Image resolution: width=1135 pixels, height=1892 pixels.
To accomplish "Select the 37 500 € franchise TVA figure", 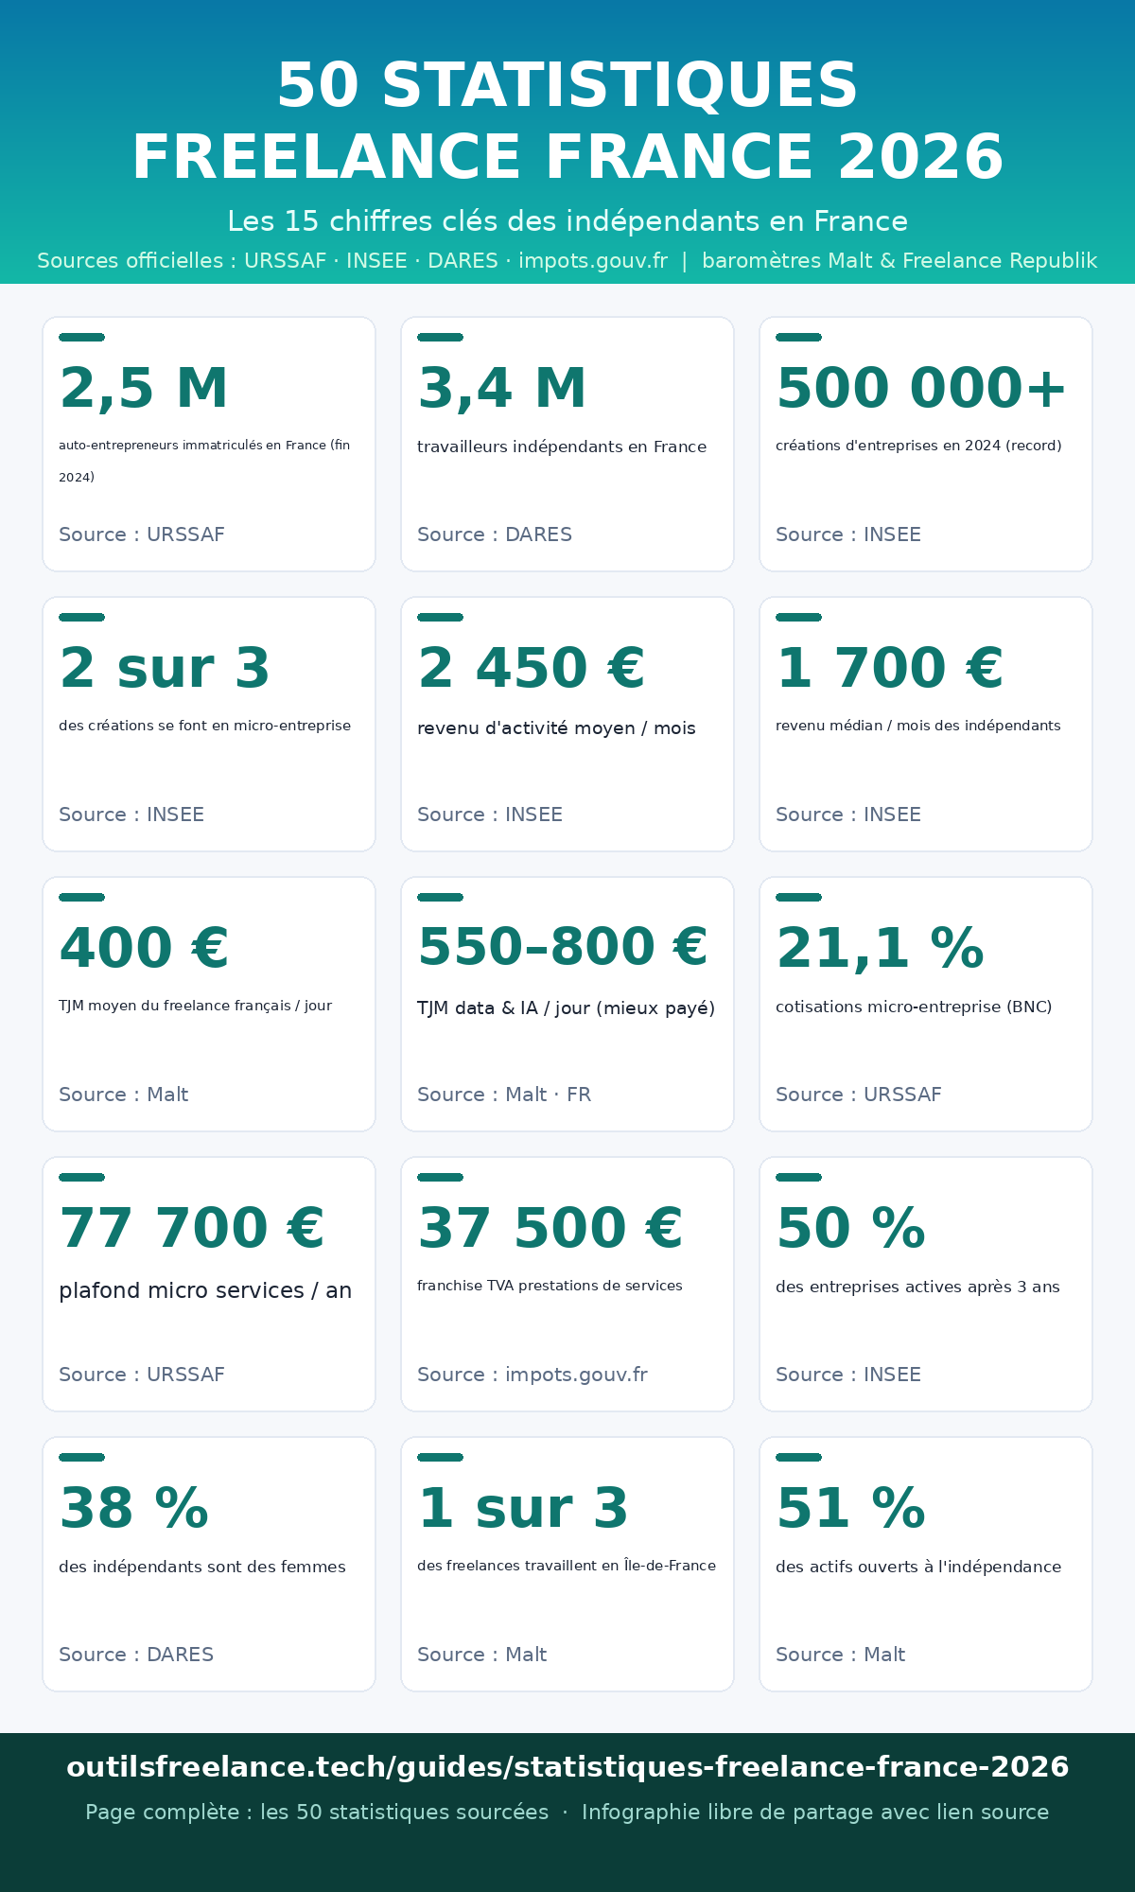I will [550, 1229].
